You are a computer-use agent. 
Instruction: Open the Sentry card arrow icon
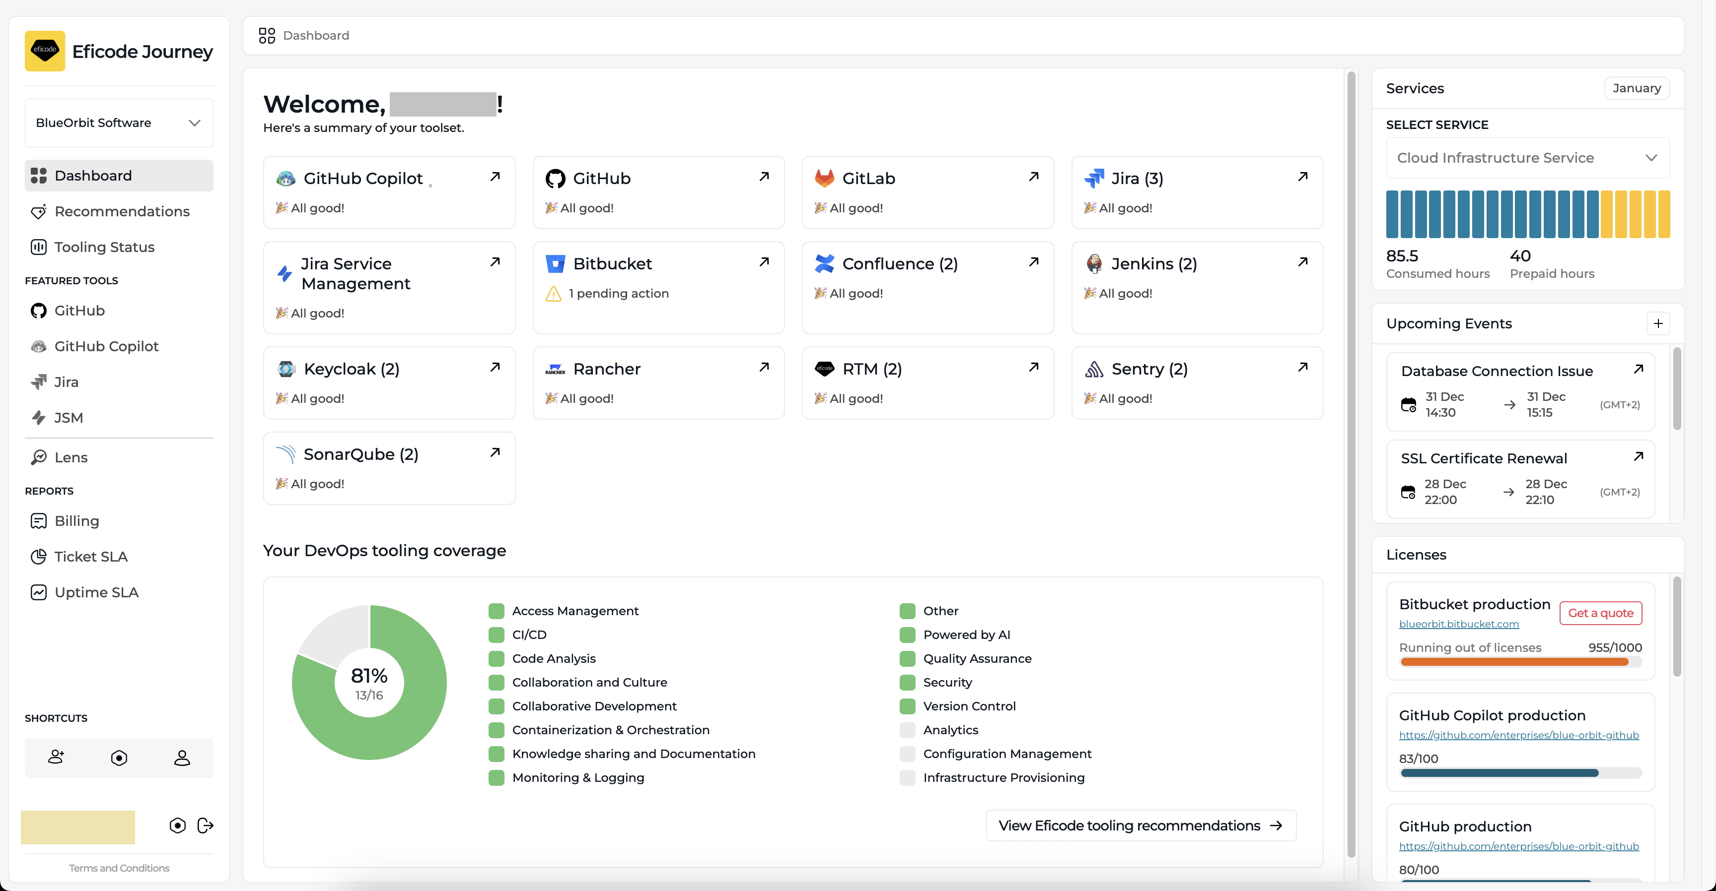click(1302, 367)
